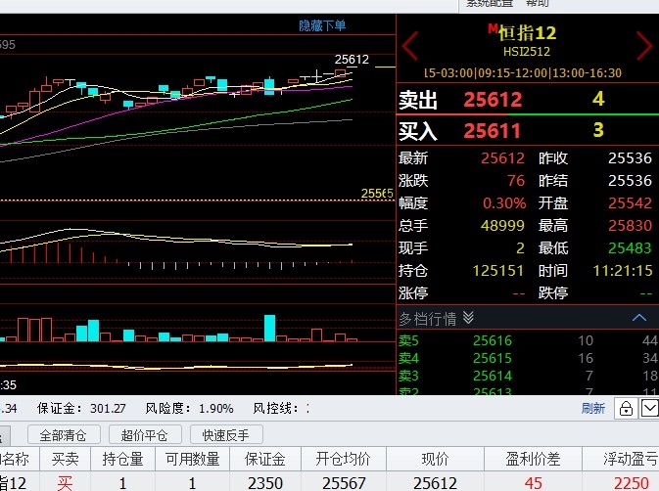Click the 买 direction cell in position row
659x491 pixels.
click(66, 482)
